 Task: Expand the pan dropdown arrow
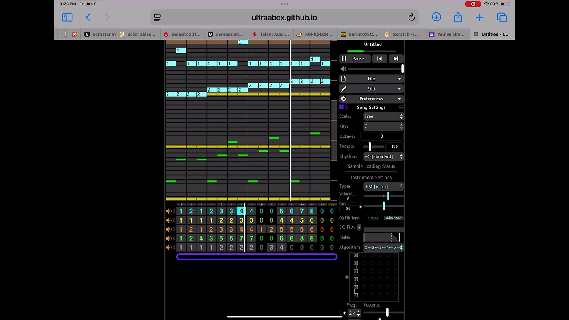click(x=361, y=207)
